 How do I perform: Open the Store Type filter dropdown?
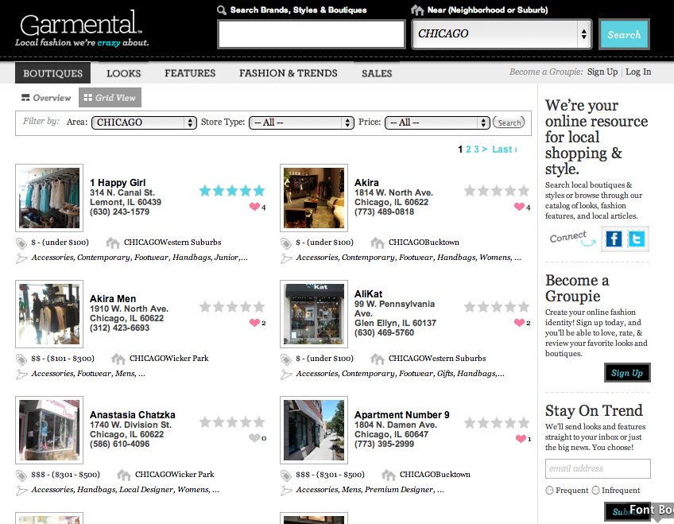301,122
